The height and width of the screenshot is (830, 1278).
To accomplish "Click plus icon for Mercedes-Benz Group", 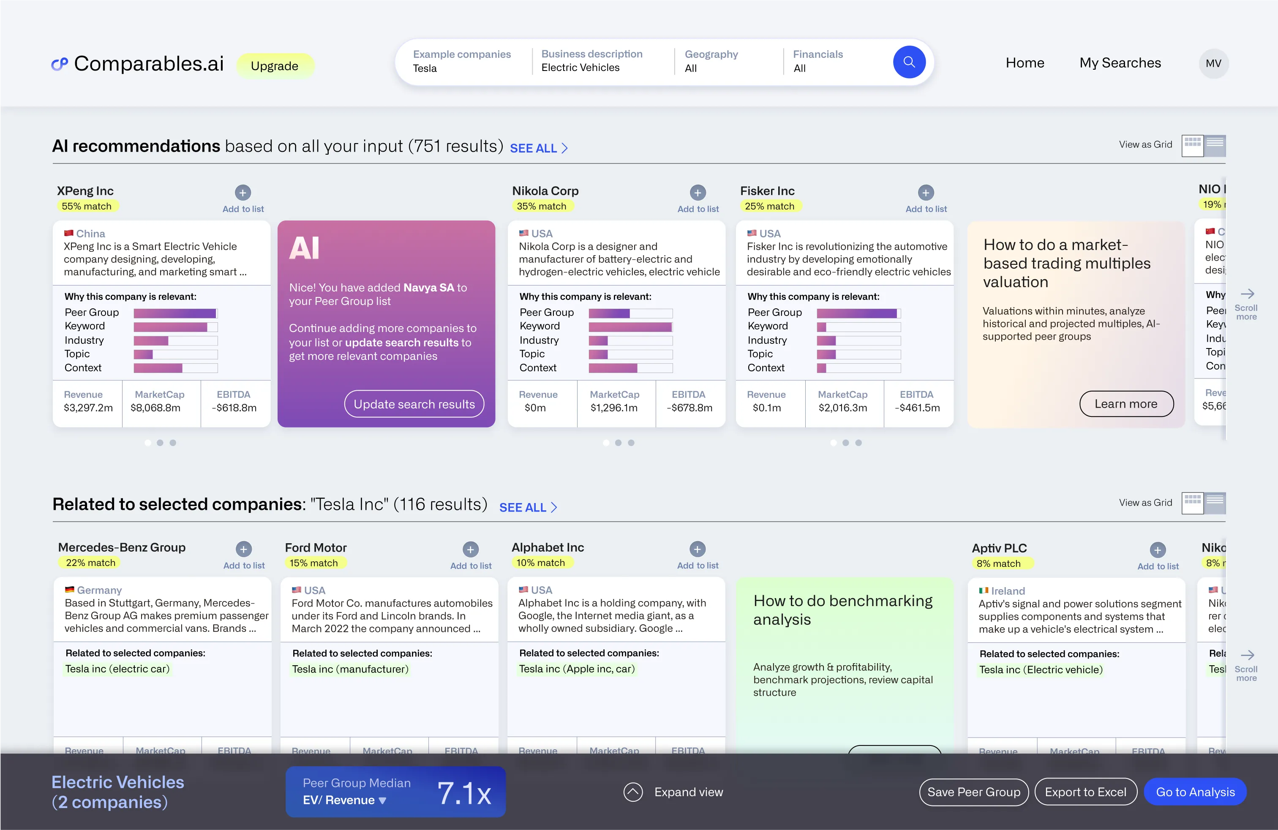I will pyautogui.click(x=244, y=549).
